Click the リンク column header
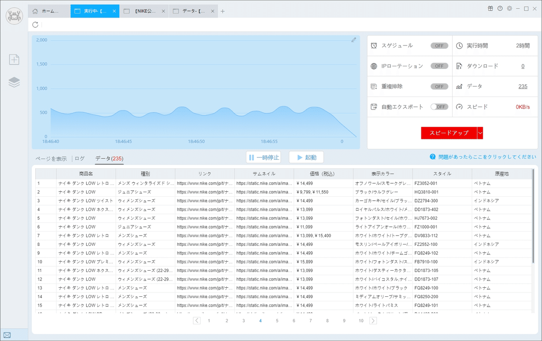542x341 pixels. coord(205,174)
